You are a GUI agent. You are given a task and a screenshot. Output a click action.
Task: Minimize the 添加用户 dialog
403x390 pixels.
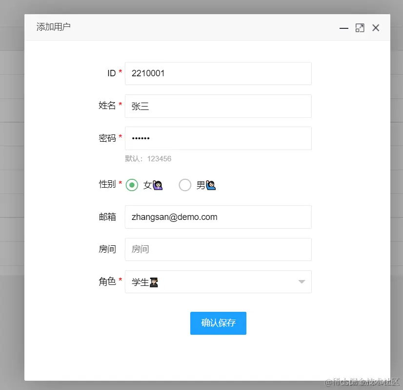(343, 28)
